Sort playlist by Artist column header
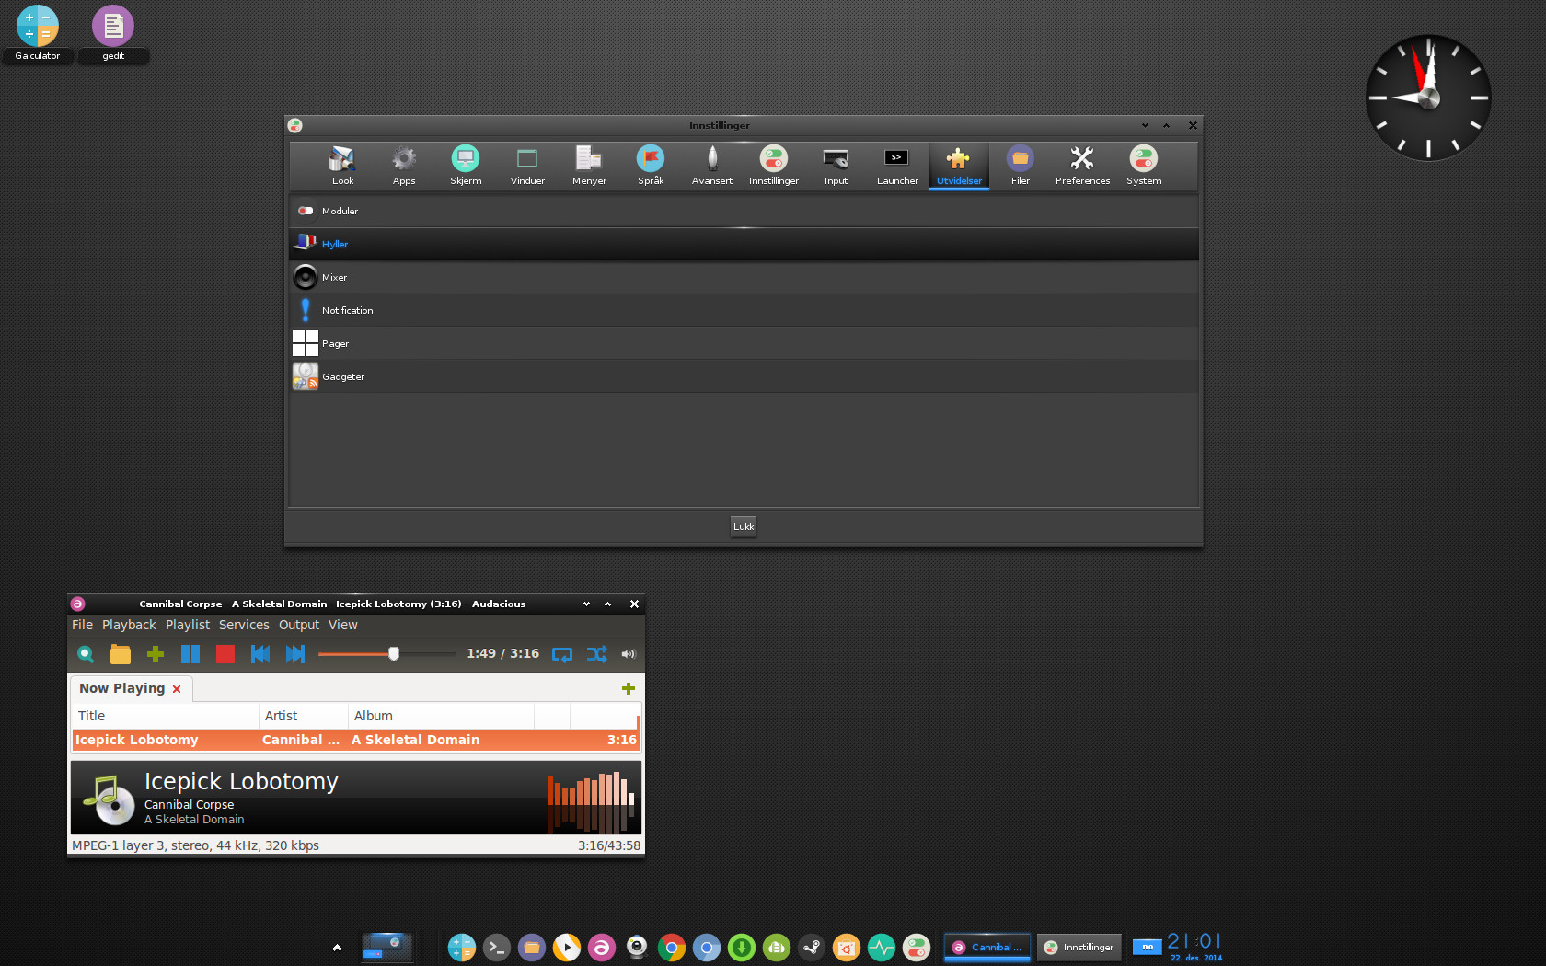Viewport: 1546px width, 966px height. pos(304,716)
